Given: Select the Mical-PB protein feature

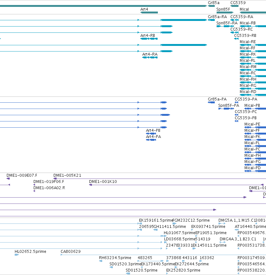Looking at the screenshot, I should 255,109.
